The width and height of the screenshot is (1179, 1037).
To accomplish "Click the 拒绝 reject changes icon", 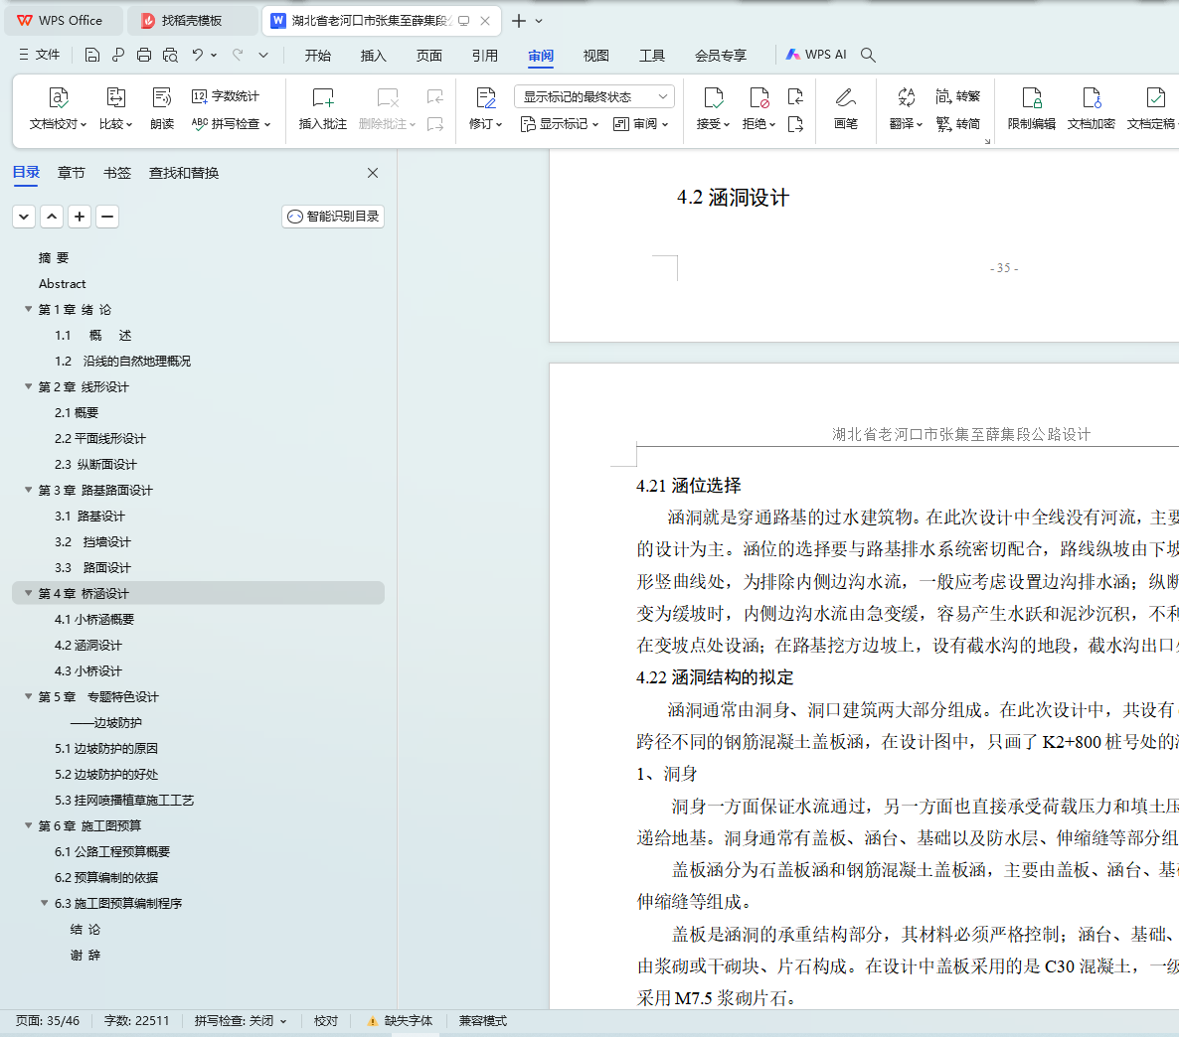I will tap(758, 97).
